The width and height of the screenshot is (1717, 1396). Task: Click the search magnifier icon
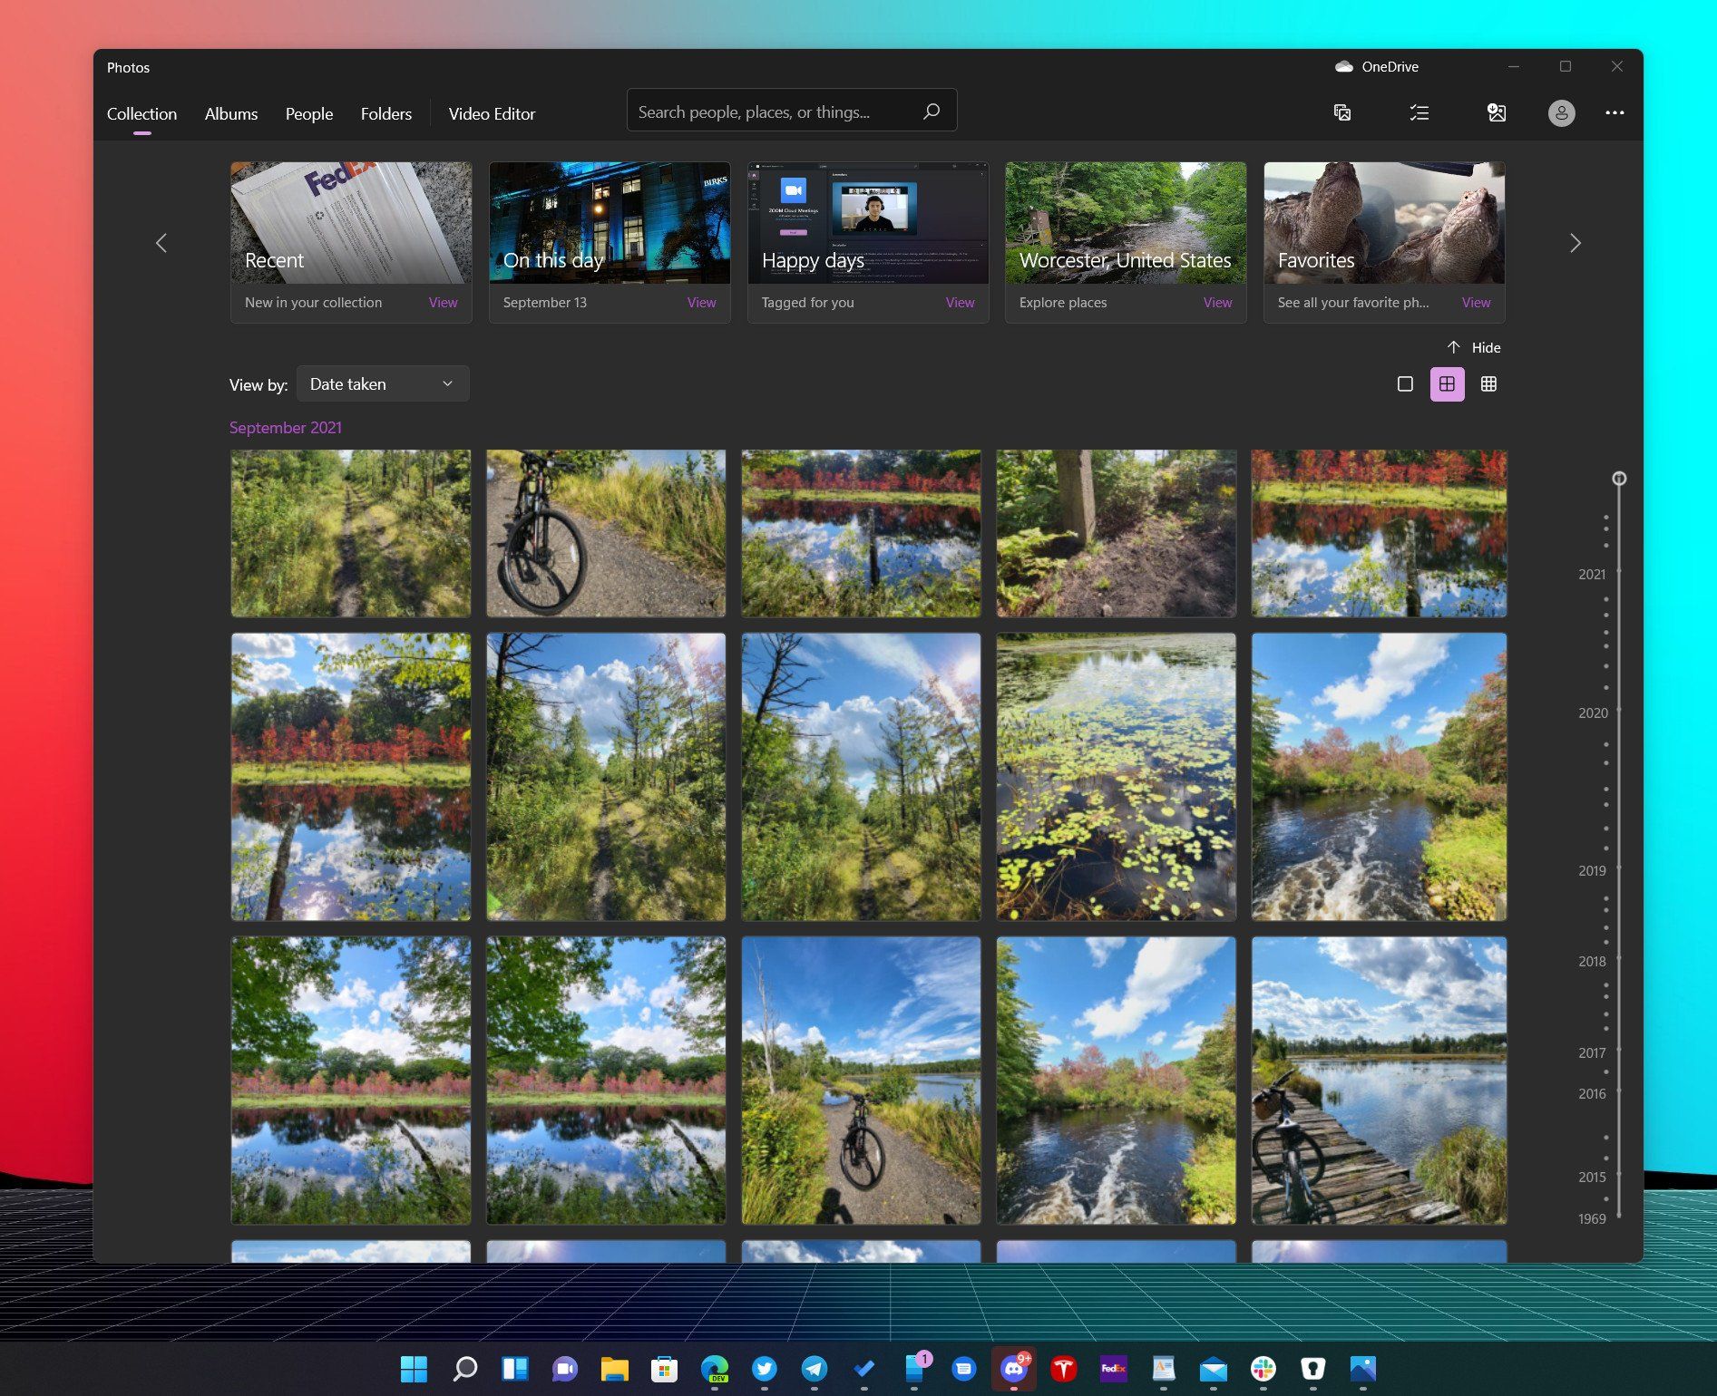click(932, 111)
